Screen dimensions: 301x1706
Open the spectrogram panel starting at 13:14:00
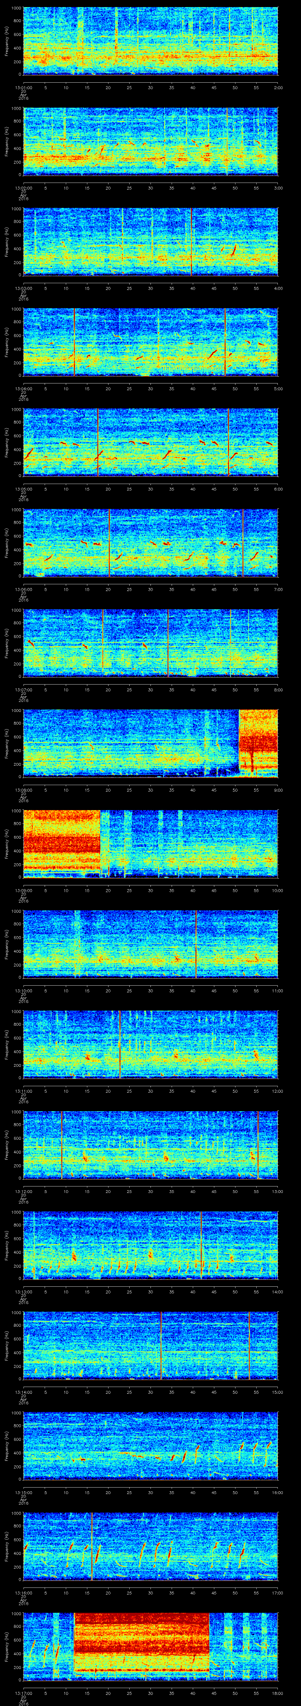pyautogui.click(x=150, y=1346)
